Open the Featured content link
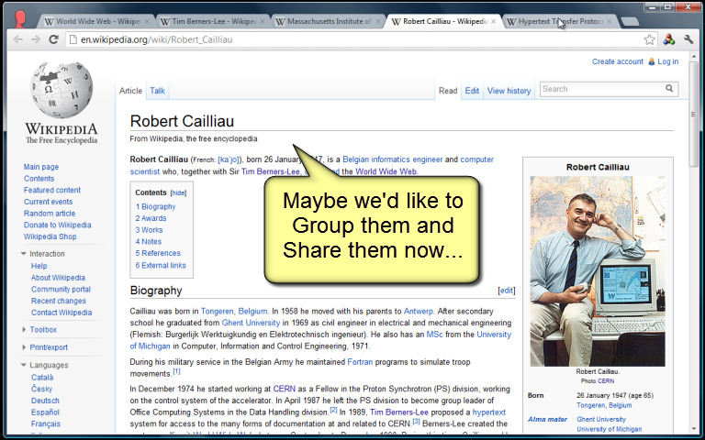This screenshot has width=705, height=440. click(x=52, y=190)
